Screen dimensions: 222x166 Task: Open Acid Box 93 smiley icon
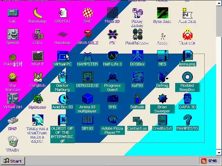tap(63, 99)
